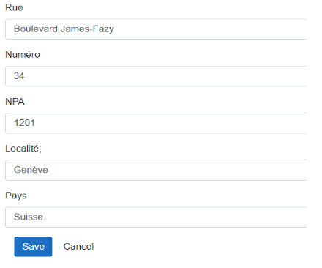
Task: Focus the Numéro input field
Action: pyautogui.click(x=156, y=76)
